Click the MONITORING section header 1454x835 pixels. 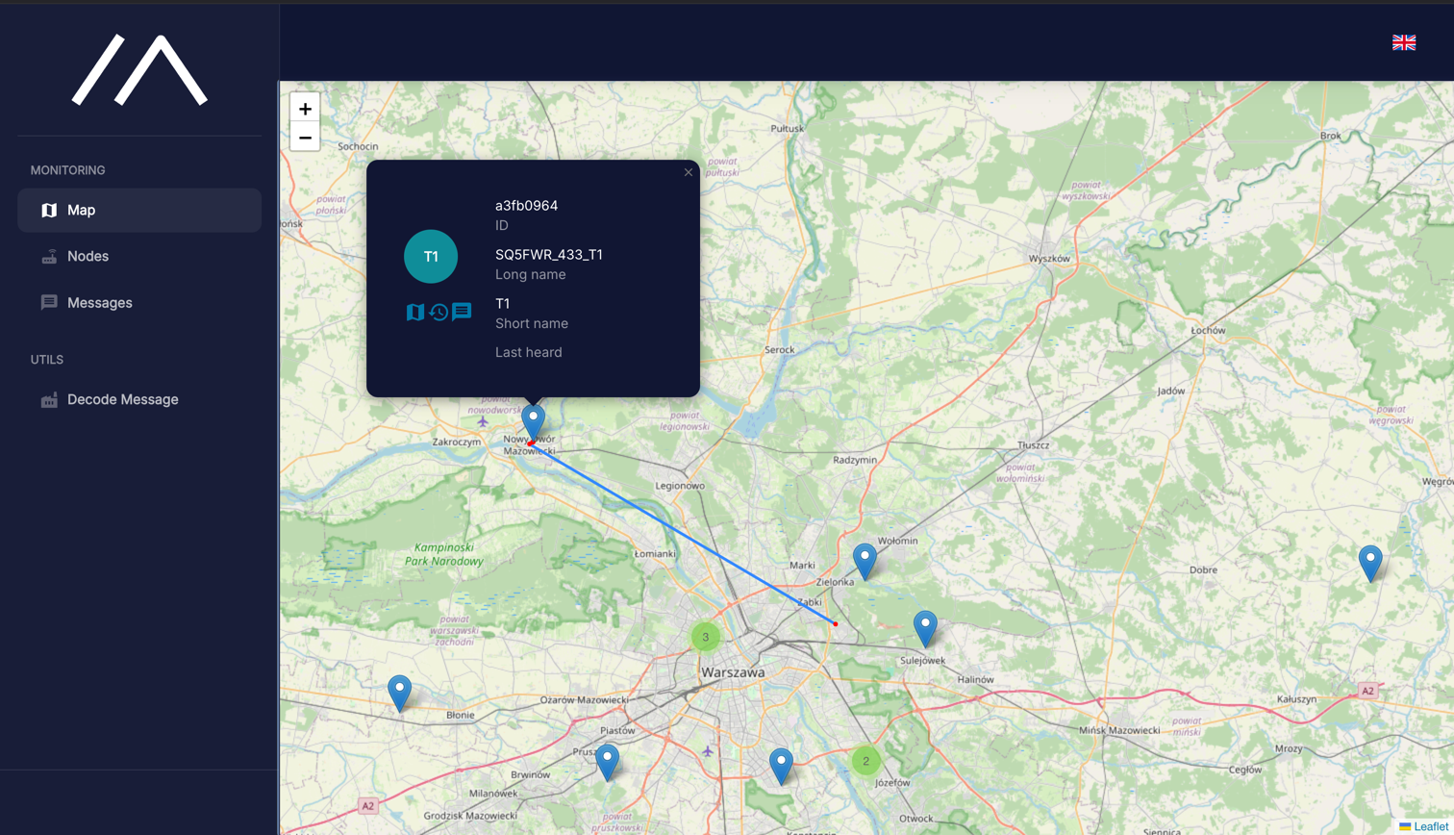coord(68,170)
